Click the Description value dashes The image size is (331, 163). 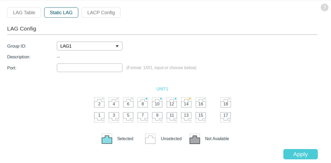(58, 57)
